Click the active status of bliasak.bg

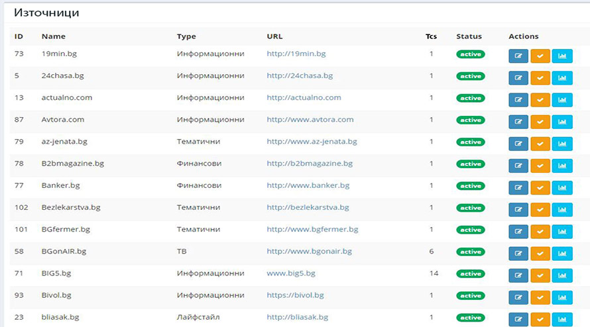471,318
